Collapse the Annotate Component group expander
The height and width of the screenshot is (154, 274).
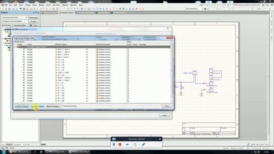pos(15,47)
